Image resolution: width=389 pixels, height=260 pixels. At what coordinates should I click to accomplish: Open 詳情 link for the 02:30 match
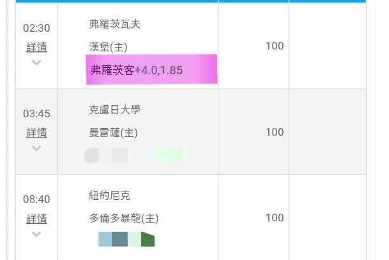(x=36, y=47)
